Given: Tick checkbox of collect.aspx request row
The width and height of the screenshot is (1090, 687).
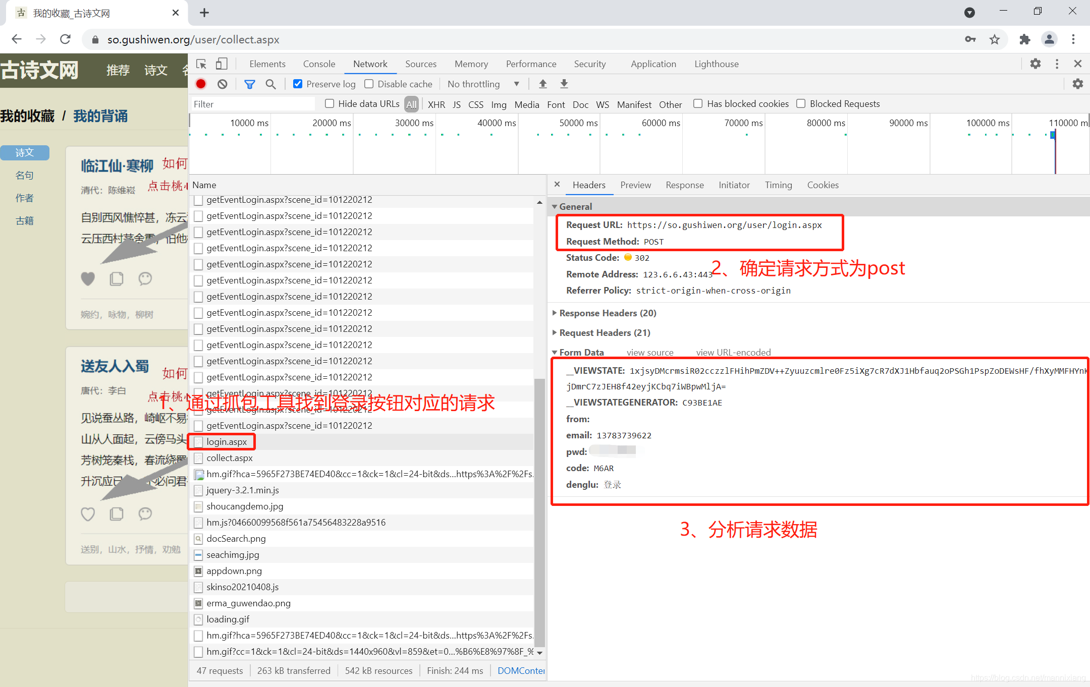Looking at the screenshot, I should [199, 458].
